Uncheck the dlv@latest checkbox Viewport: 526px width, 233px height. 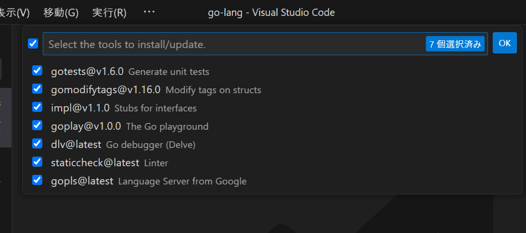click(x=37, y=144)
